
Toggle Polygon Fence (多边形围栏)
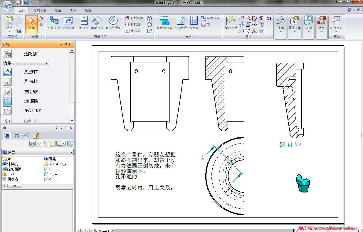click(x=7, y=110)
